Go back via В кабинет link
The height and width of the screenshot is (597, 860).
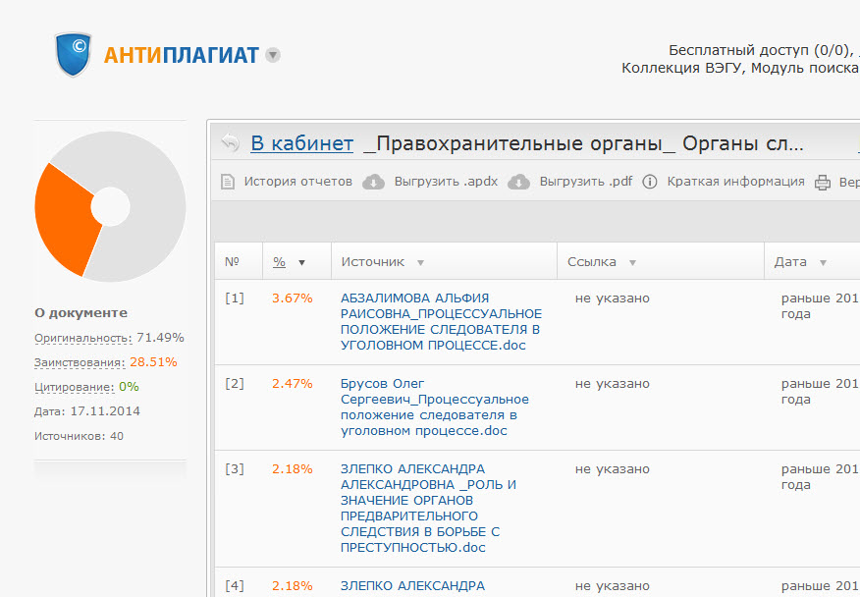click(301, 143)
